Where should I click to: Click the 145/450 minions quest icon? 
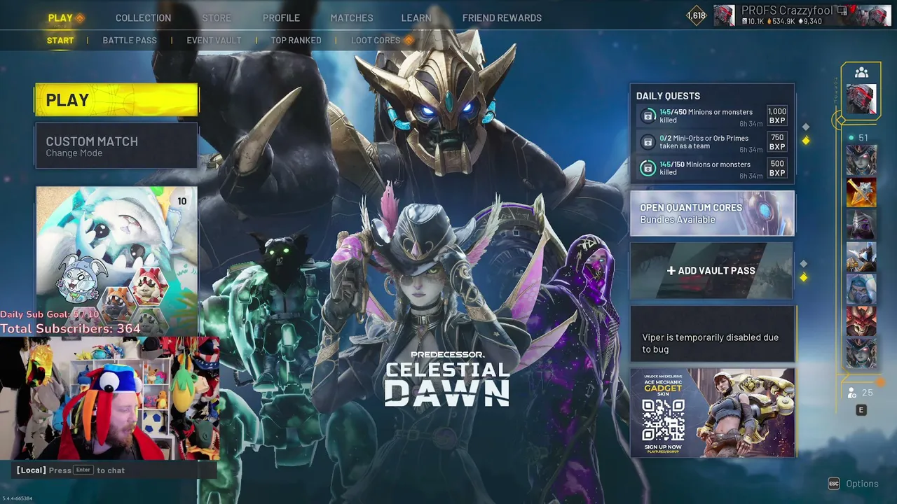(x=649, y=115)
